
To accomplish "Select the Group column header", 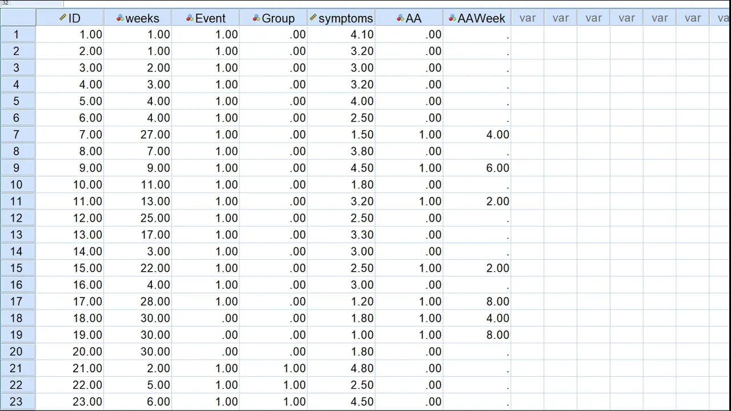I will 274,18.
